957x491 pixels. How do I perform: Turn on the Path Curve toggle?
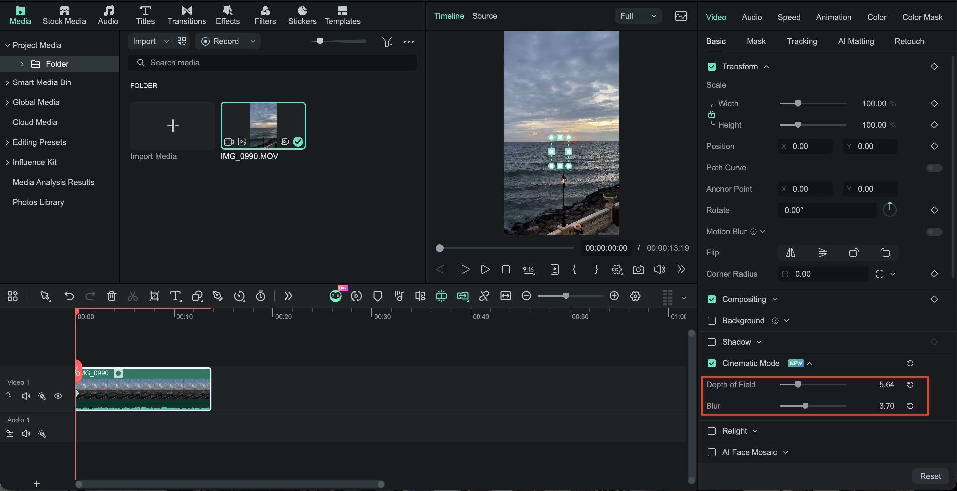point(934,168)
